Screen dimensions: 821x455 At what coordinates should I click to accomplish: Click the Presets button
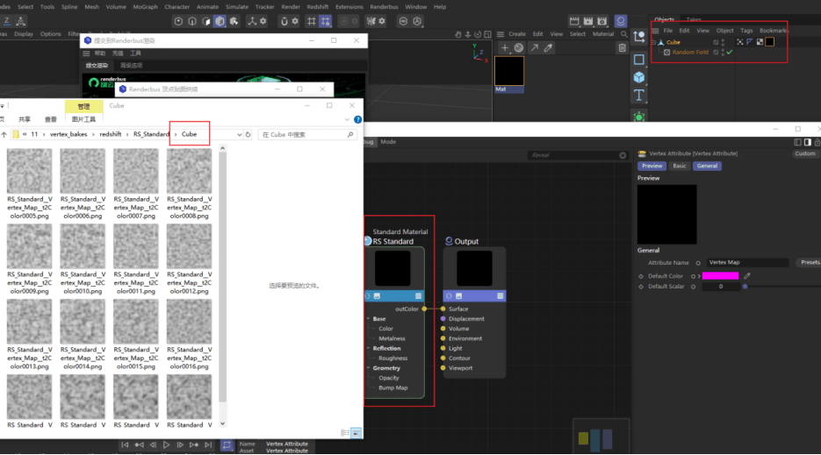click(809, 262)
